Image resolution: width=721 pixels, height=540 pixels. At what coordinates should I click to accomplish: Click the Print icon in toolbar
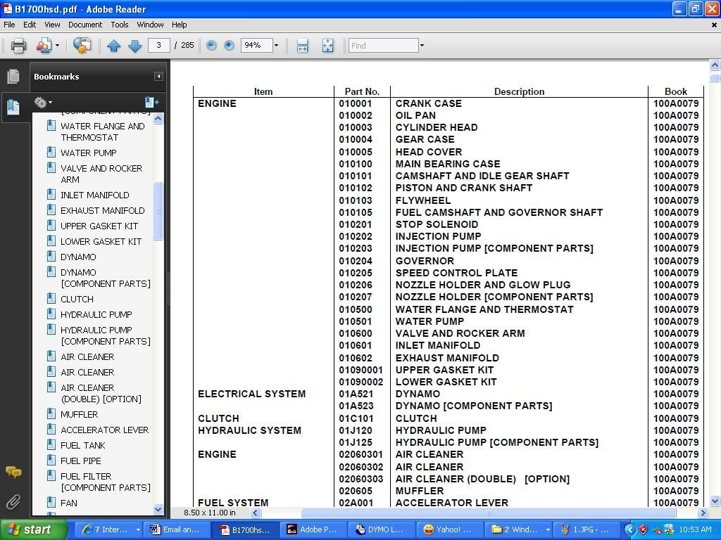coord(18,46)
